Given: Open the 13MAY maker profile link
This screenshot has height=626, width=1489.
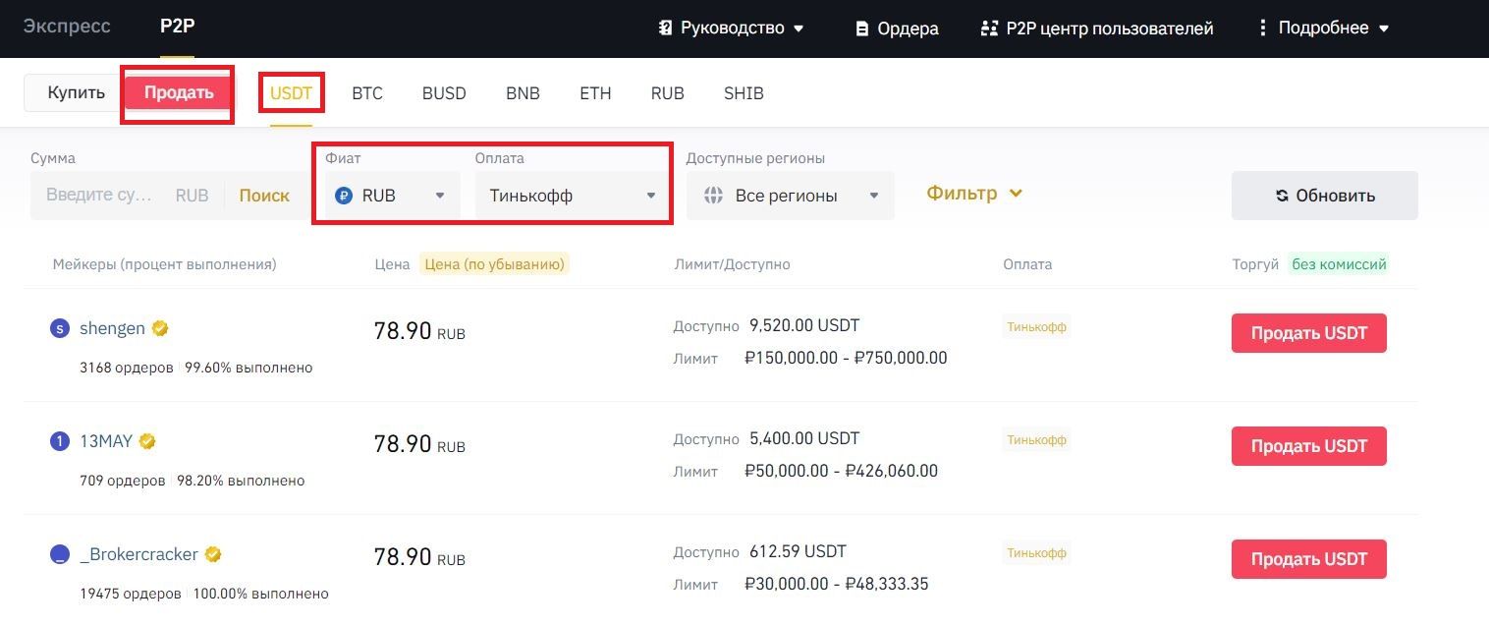Looking at the screenshot, I should (106, 441).
